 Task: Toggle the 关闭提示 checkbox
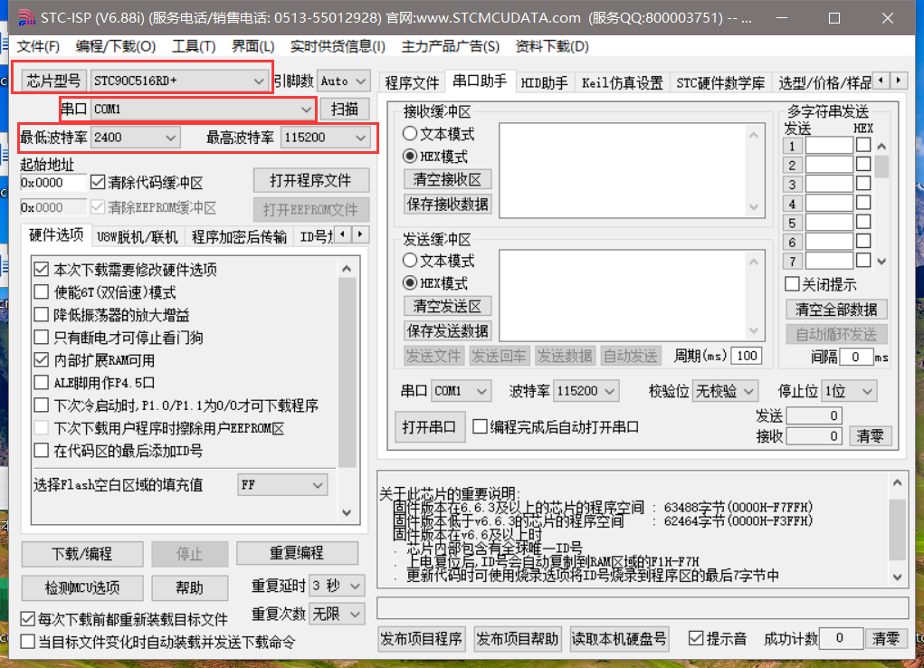click(791, 283)
